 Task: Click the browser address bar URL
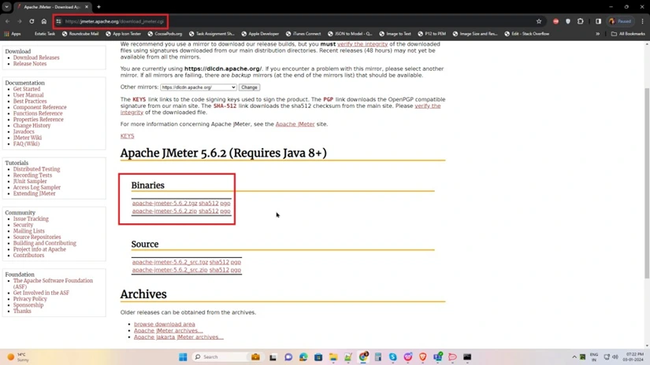tap(114, 21)
